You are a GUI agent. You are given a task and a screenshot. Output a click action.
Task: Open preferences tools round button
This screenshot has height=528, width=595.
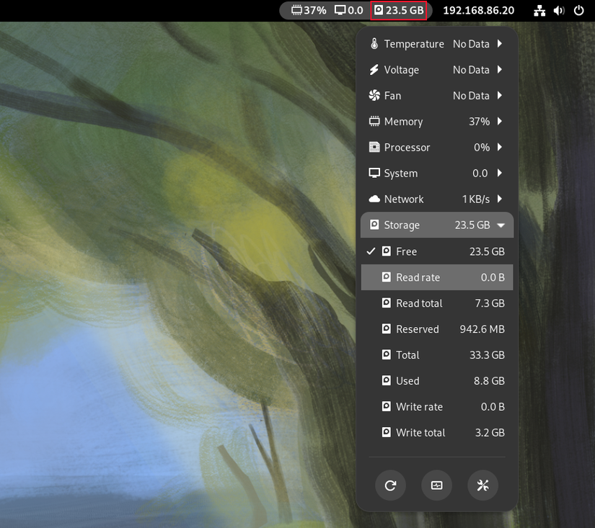click(482, 486)
